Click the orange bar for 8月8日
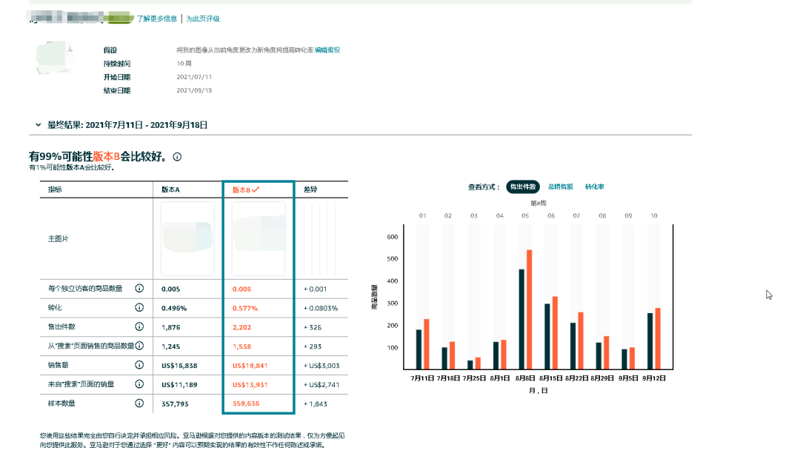Screen dimensions: 800x456 point(529,309)
